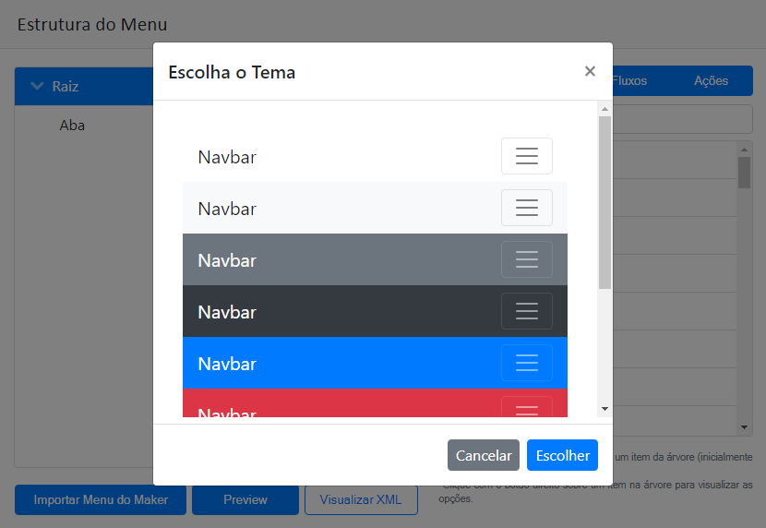Screen dimensions: 766x528
Task: Click Importar Menu do Maker button
Action: pyautogui.click(x=101, y=499)
